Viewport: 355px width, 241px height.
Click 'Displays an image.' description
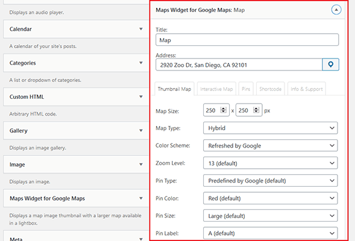click(x=30, y=182)
